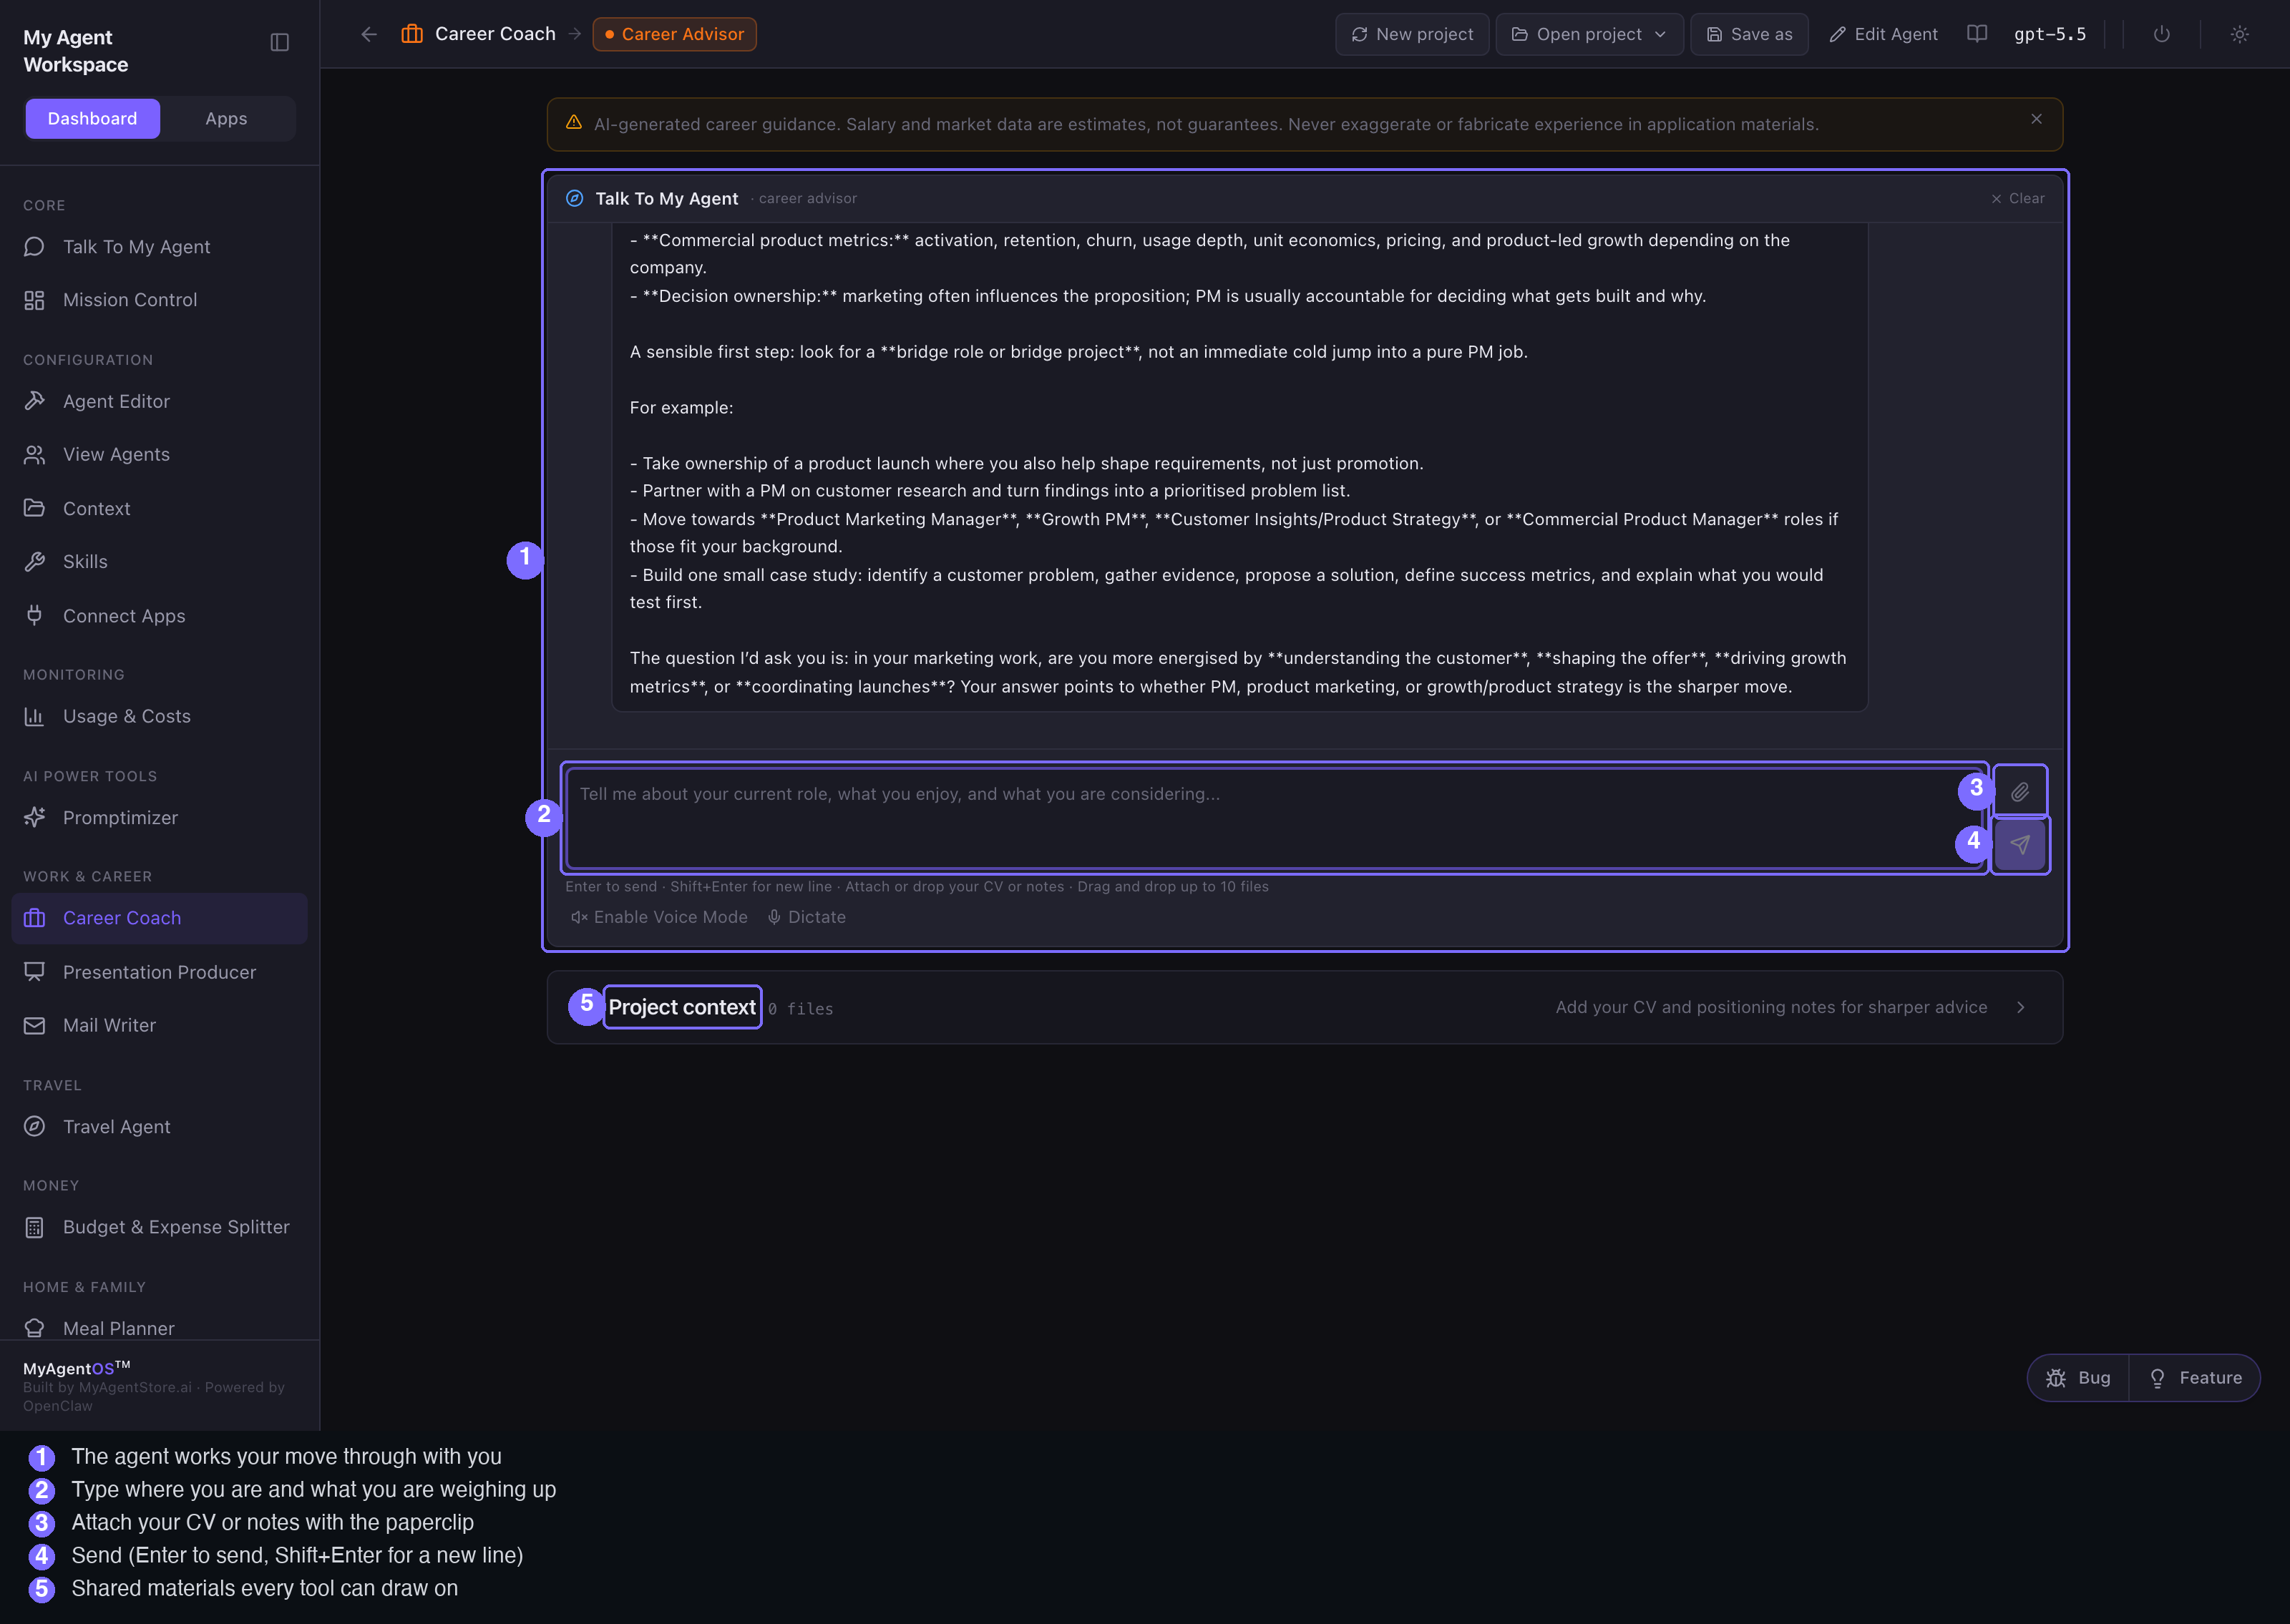The height and width of the screenshot is (1624, 2290).
Task: Click Add your CV and positioning notes text
Action: click(1771, 1007)
